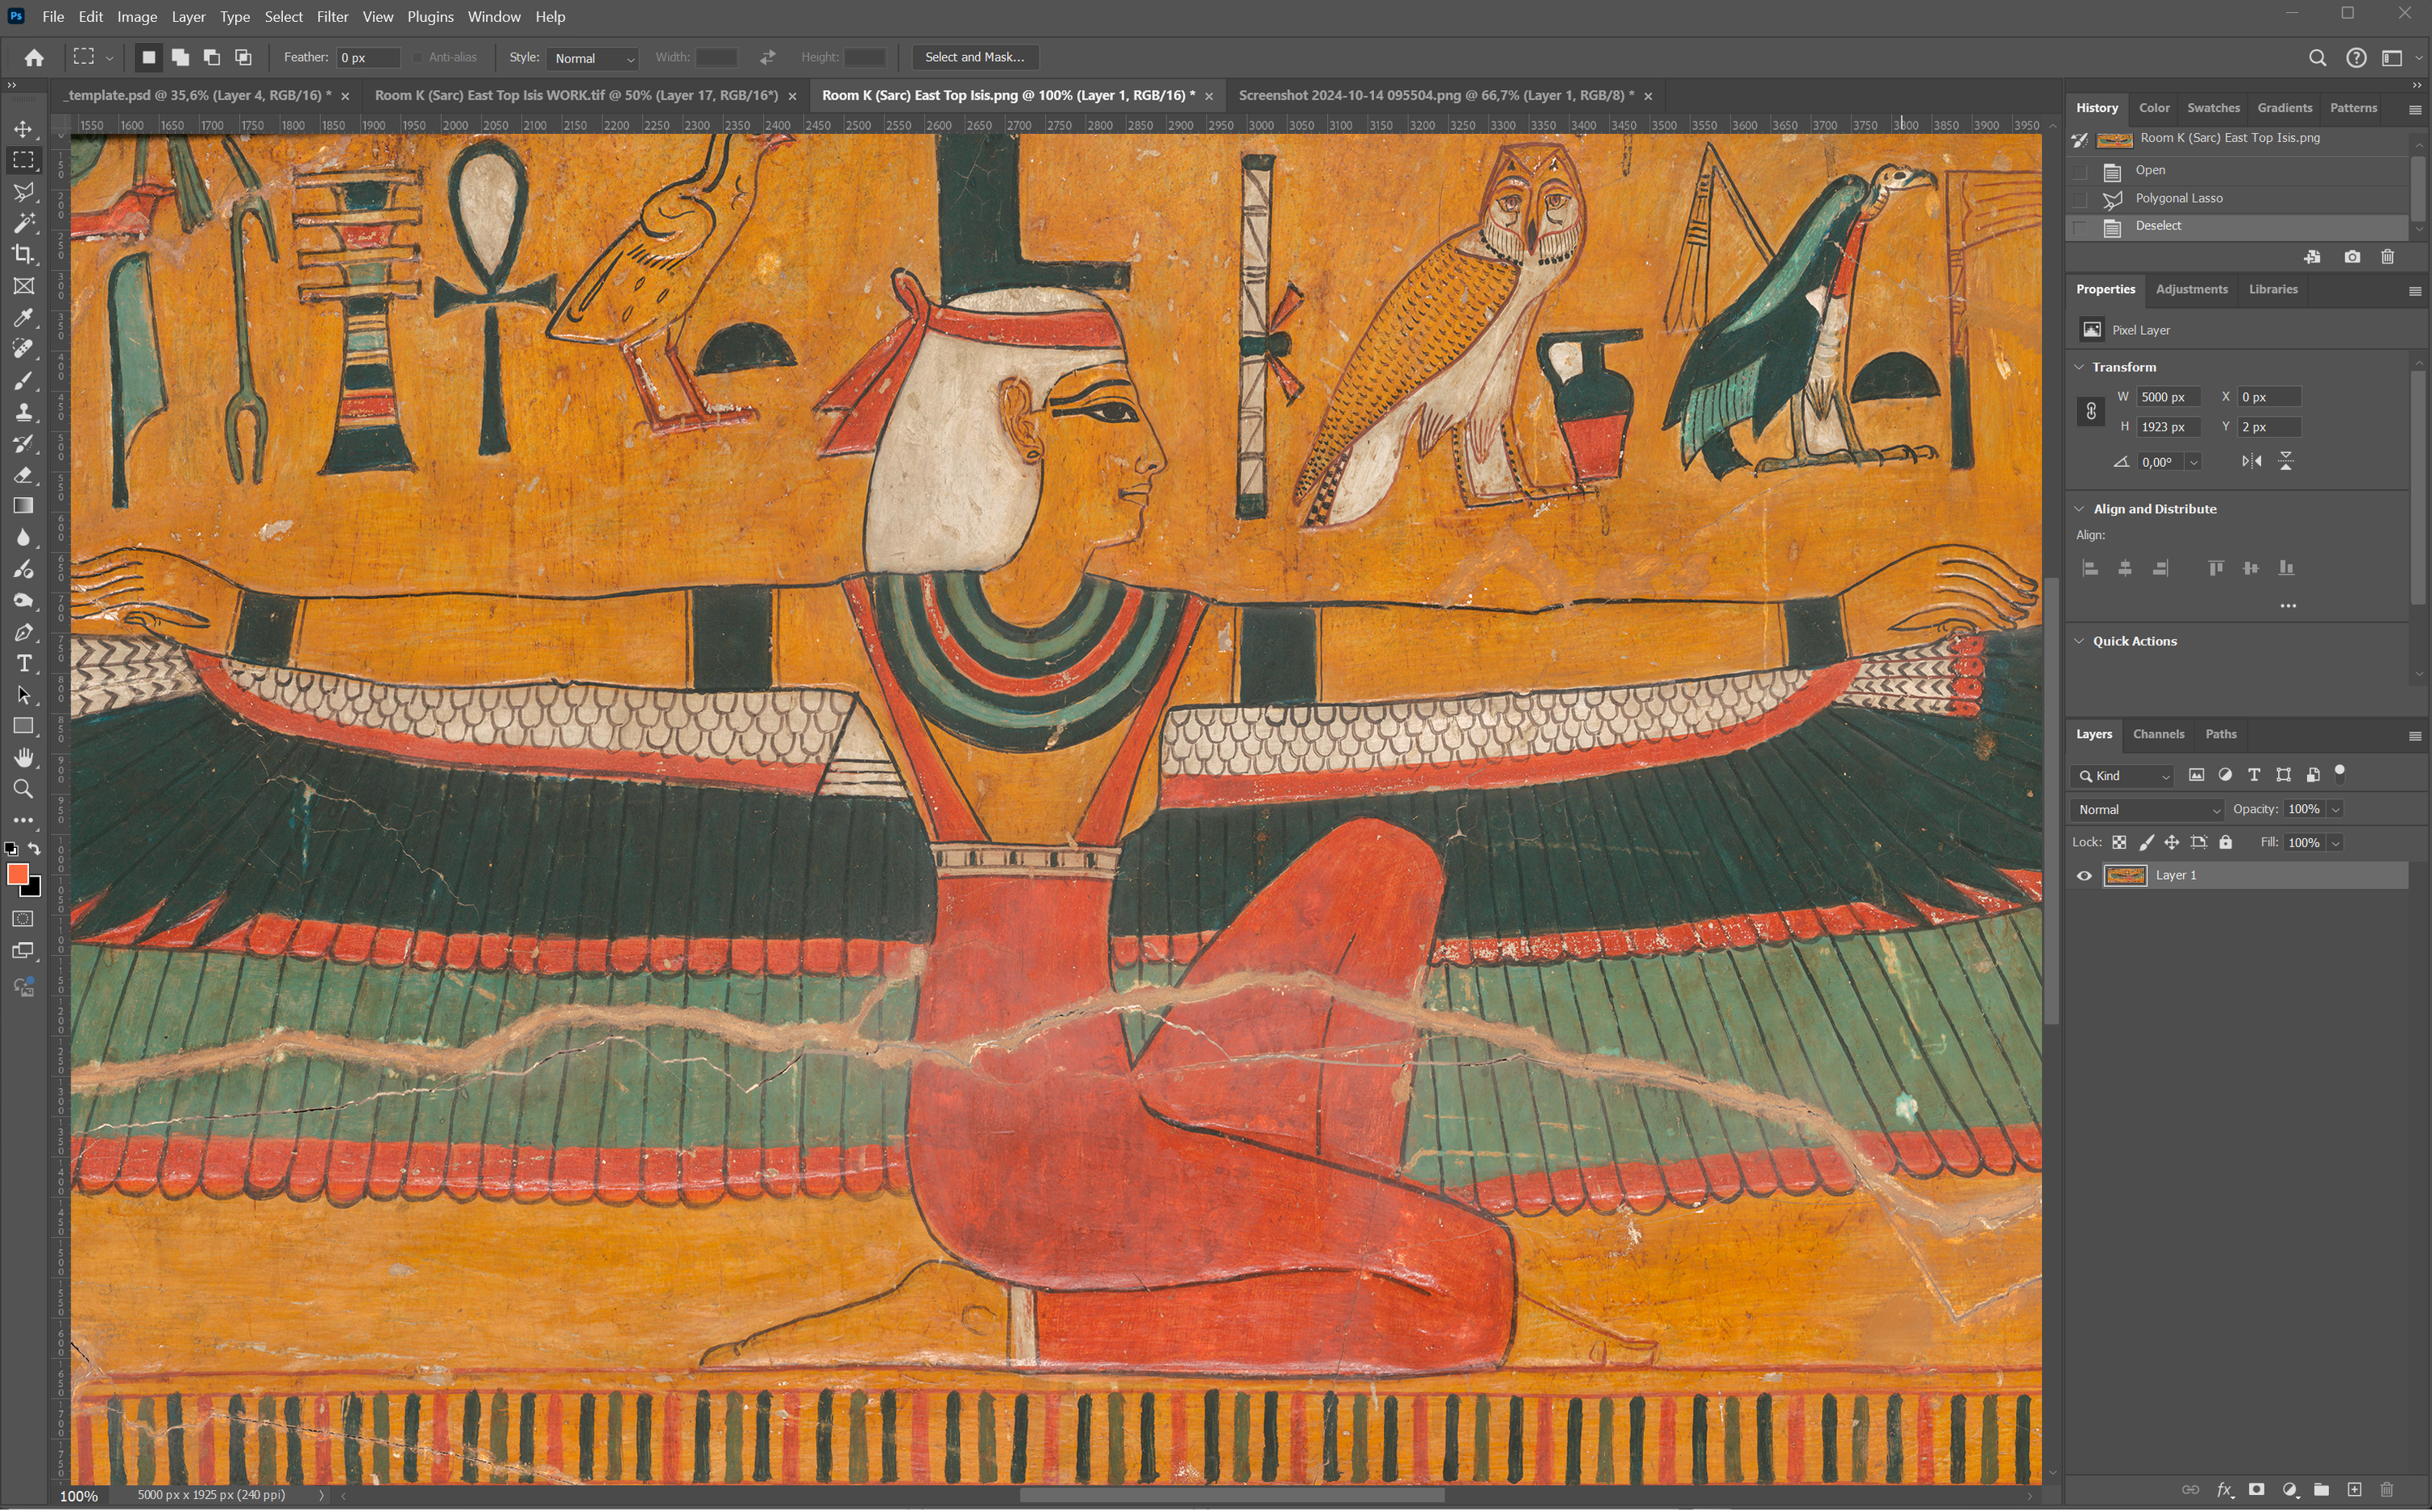Click flip horizontal icon in Transform
Screen dimensions: 2432x1512
click(x=2251, y=461)
